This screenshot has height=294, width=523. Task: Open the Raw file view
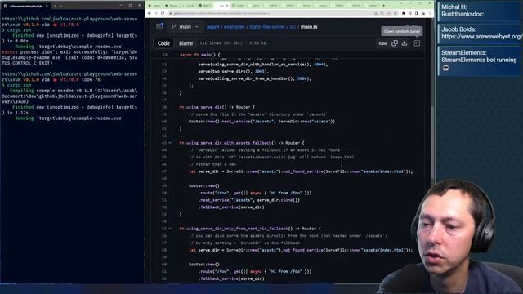point(382,43)
